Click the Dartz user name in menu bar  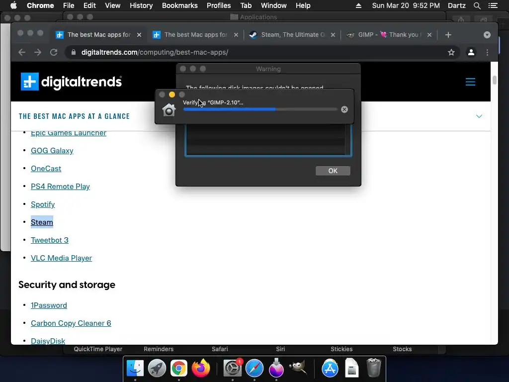pyautogui.click(x=456, y=5)
